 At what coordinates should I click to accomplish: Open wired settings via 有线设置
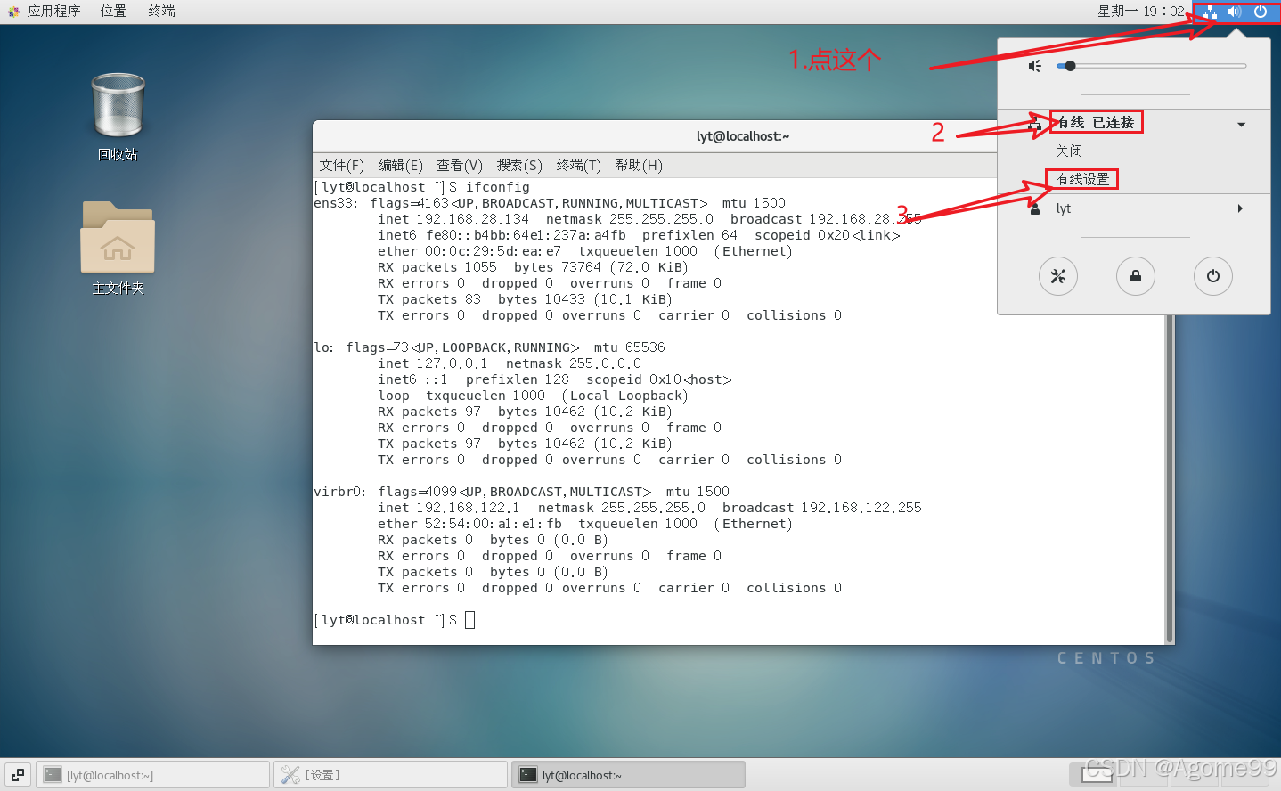click(x=1081, y=178)
